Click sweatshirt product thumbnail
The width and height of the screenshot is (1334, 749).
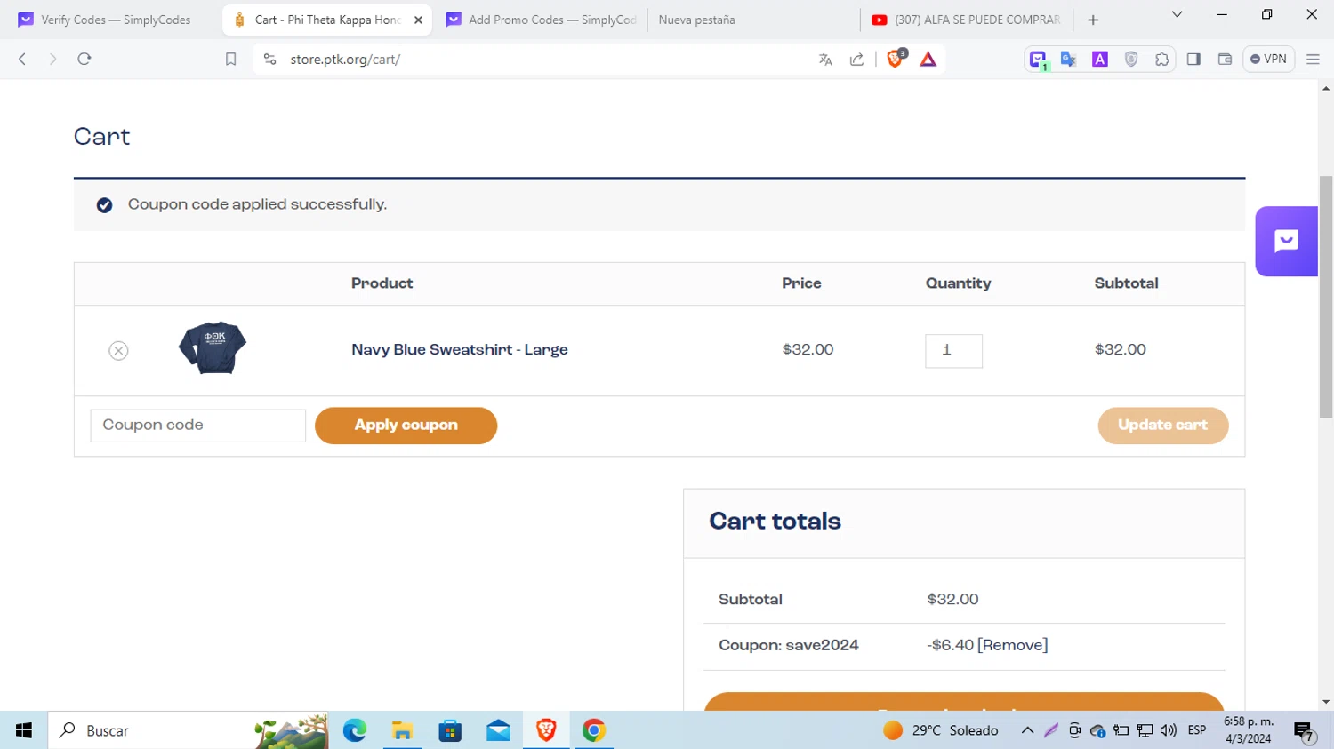click(212, 347)
